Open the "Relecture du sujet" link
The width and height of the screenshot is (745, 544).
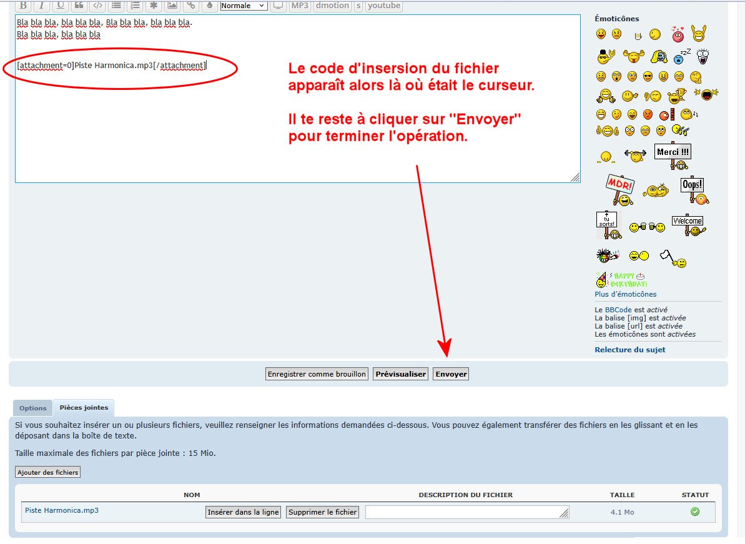pos(629,350)
